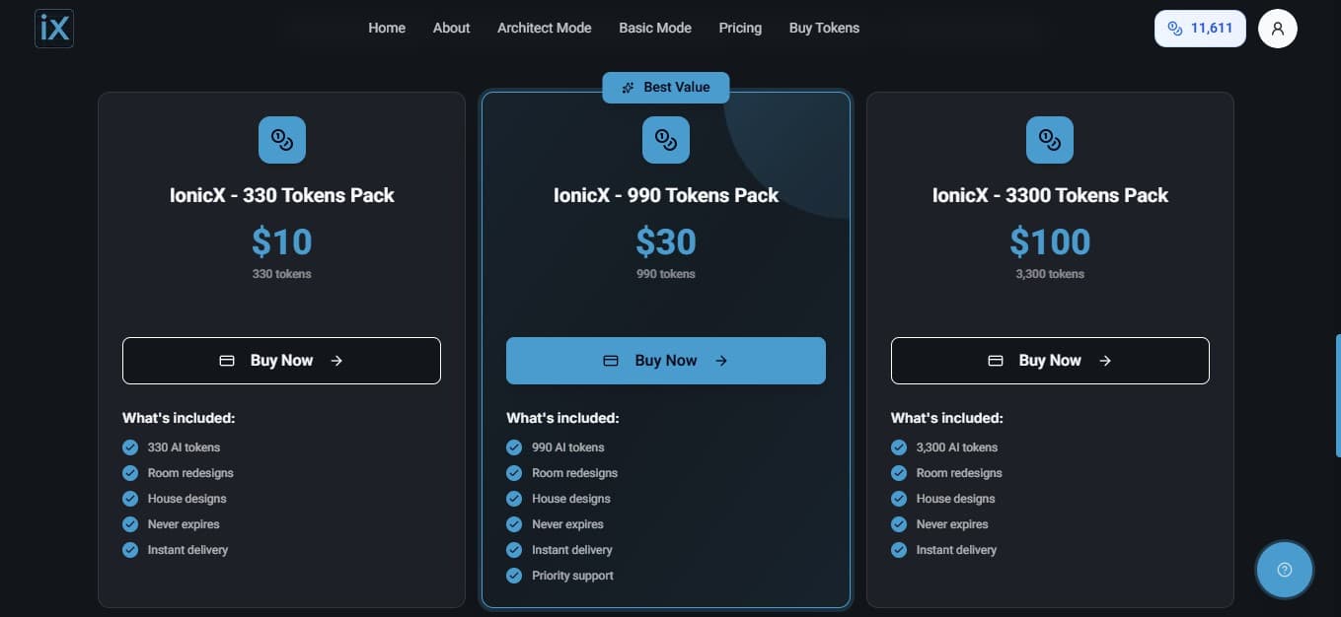Switch to Basic Mode from the top navigation
The image size is (1341, 617).
click(654, 28)
